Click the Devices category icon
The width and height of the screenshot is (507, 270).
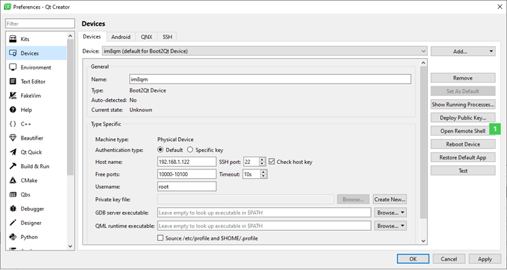[x=13, y=53]
